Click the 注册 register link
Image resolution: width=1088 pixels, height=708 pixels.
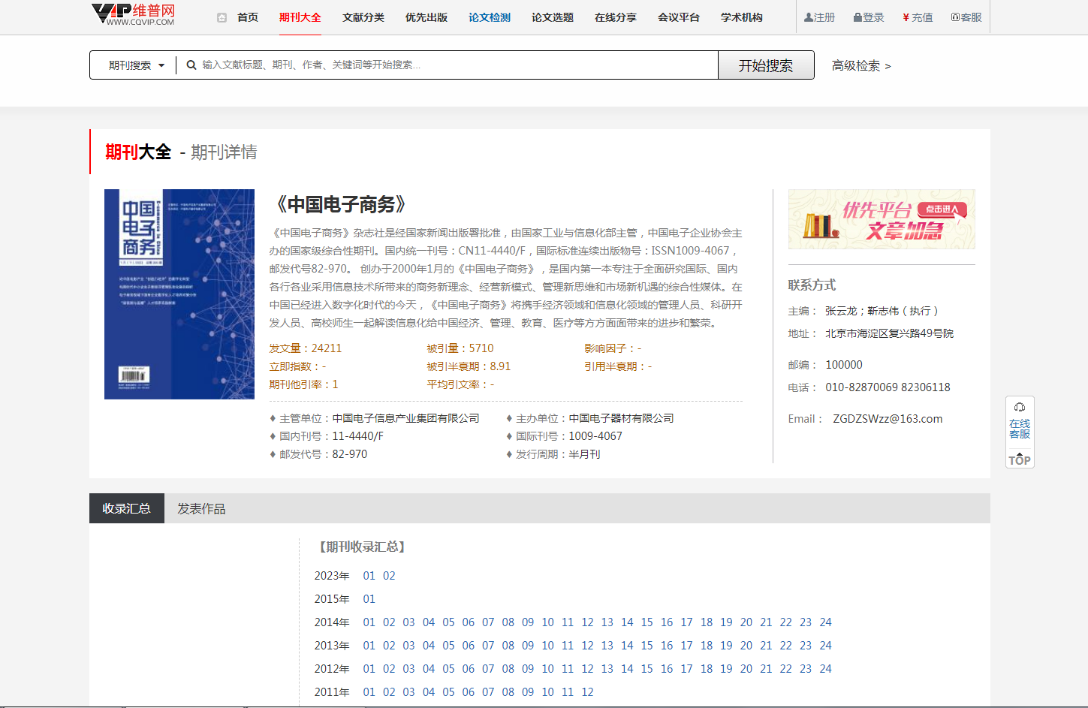[819, 17]
